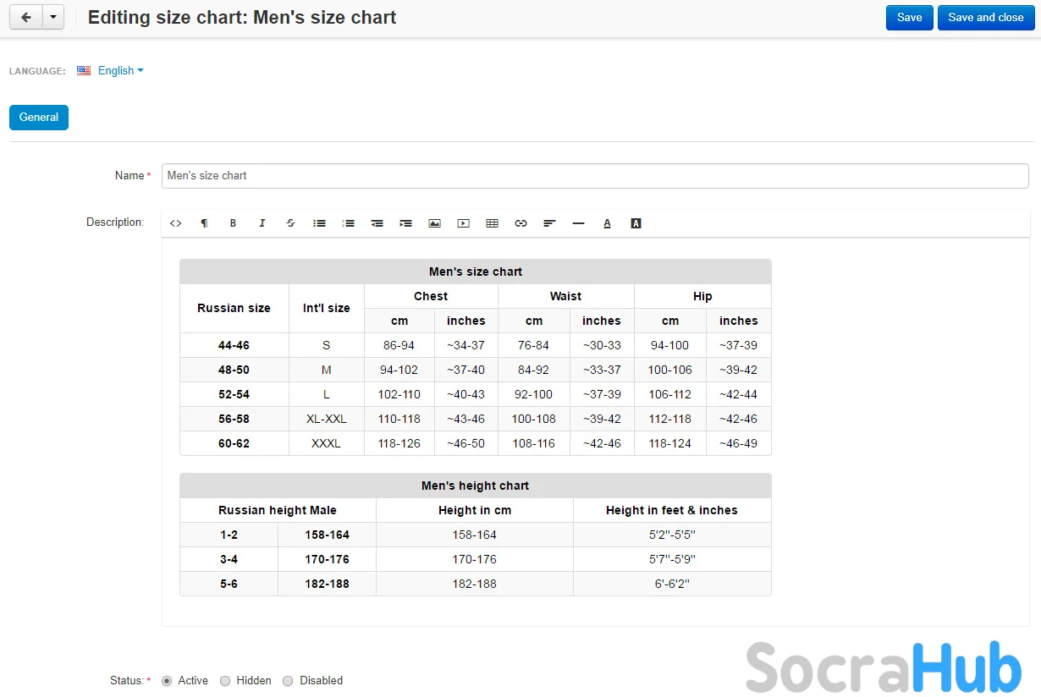Choose the Disabled status option
The image size is (1041, 697).
288,681
